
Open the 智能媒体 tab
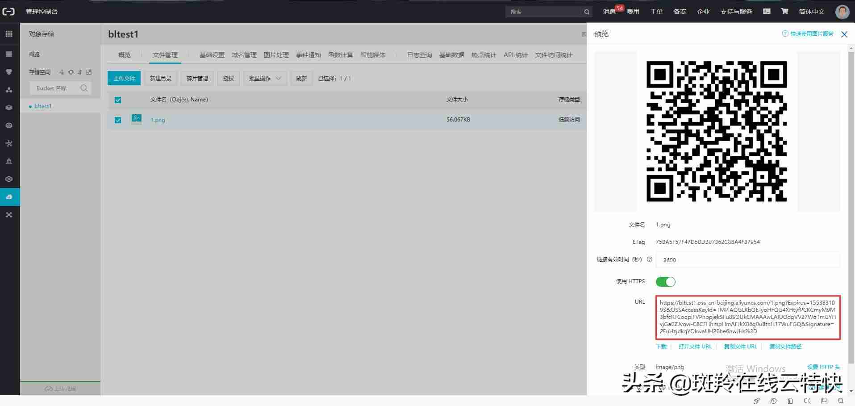[373, 55]
